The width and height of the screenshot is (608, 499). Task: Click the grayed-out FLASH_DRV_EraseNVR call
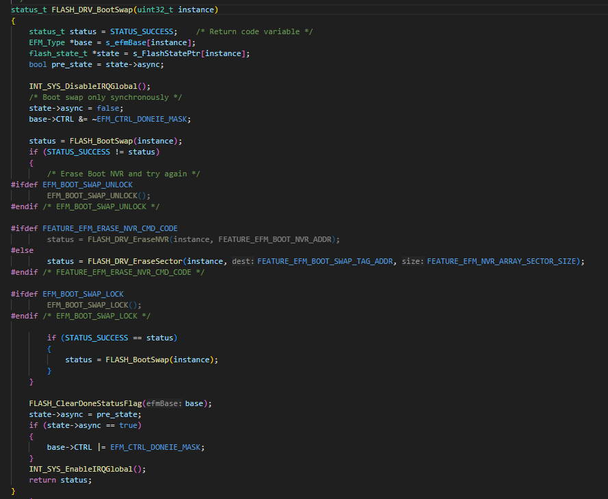(129, 239)
